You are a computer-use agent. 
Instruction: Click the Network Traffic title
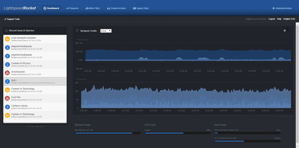click(89, 31)
